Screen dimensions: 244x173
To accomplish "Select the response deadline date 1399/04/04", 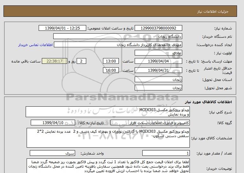I will click(x=158, y=61).
